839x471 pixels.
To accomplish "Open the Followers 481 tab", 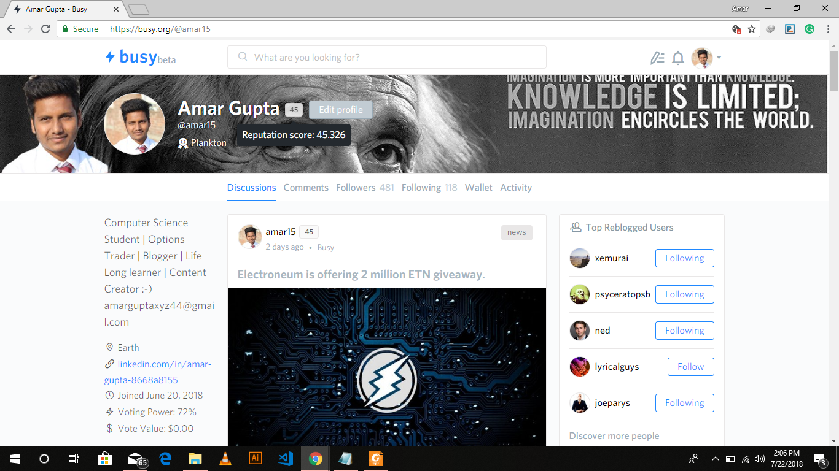I will pyautogui.click(x=365, y=188).
